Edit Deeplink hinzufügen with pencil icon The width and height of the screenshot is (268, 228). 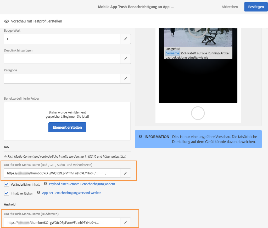coord(125,59)
